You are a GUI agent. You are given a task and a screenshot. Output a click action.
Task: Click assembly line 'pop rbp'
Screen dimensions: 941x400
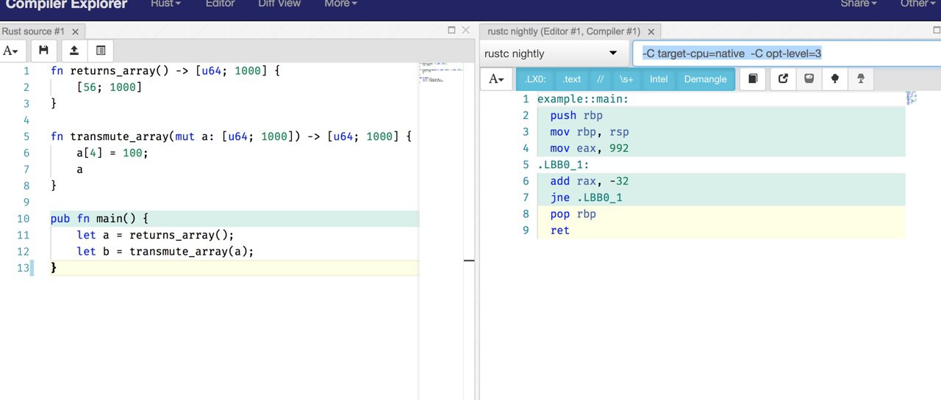[573, 214]
